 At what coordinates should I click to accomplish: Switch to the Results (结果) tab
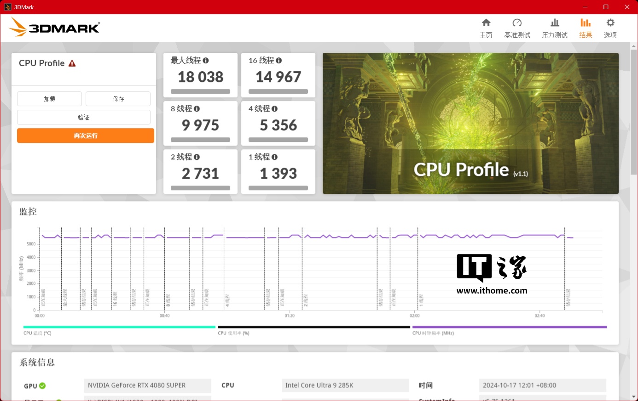click(x=586, y=28)
